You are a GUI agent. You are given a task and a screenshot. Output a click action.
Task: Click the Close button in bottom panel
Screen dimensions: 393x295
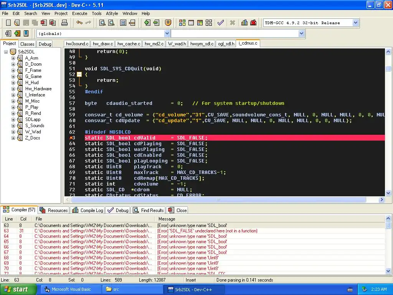point(177,210)
